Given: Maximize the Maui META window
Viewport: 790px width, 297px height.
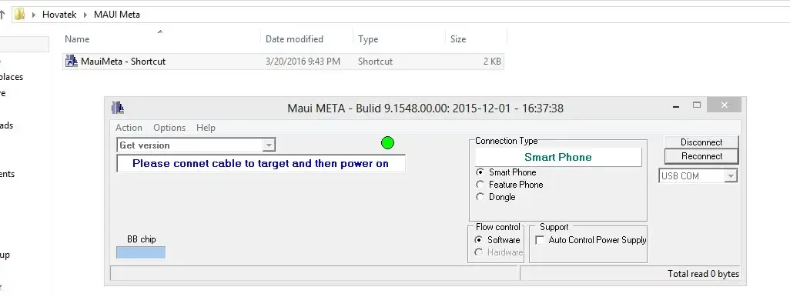Looking at the screenshot, I should 697,105.
